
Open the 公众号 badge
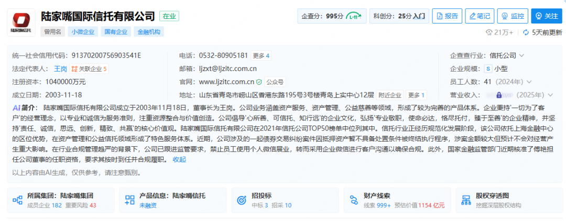click(275, 82)
